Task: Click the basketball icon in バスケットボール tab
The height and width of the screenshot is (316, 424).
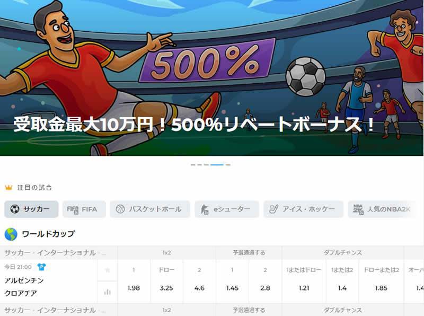Action: click(x=120, y=209)
